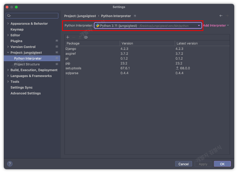Sort by the Package column header
238x173 pixels.
[x=92, y=43]
